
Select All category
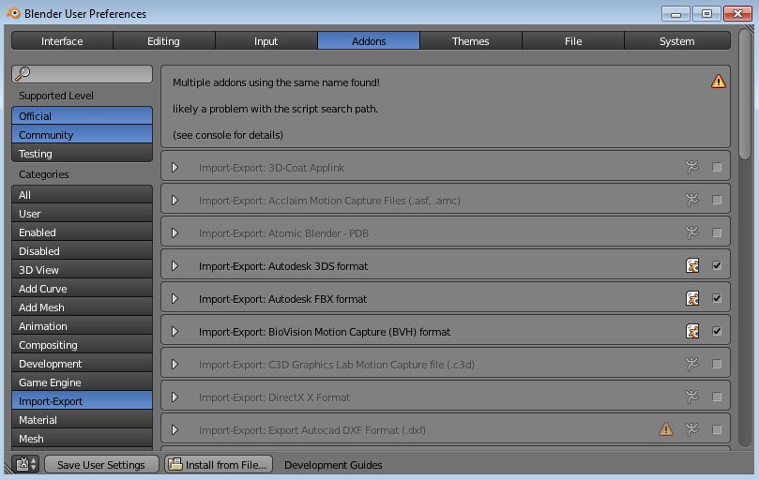82,194
